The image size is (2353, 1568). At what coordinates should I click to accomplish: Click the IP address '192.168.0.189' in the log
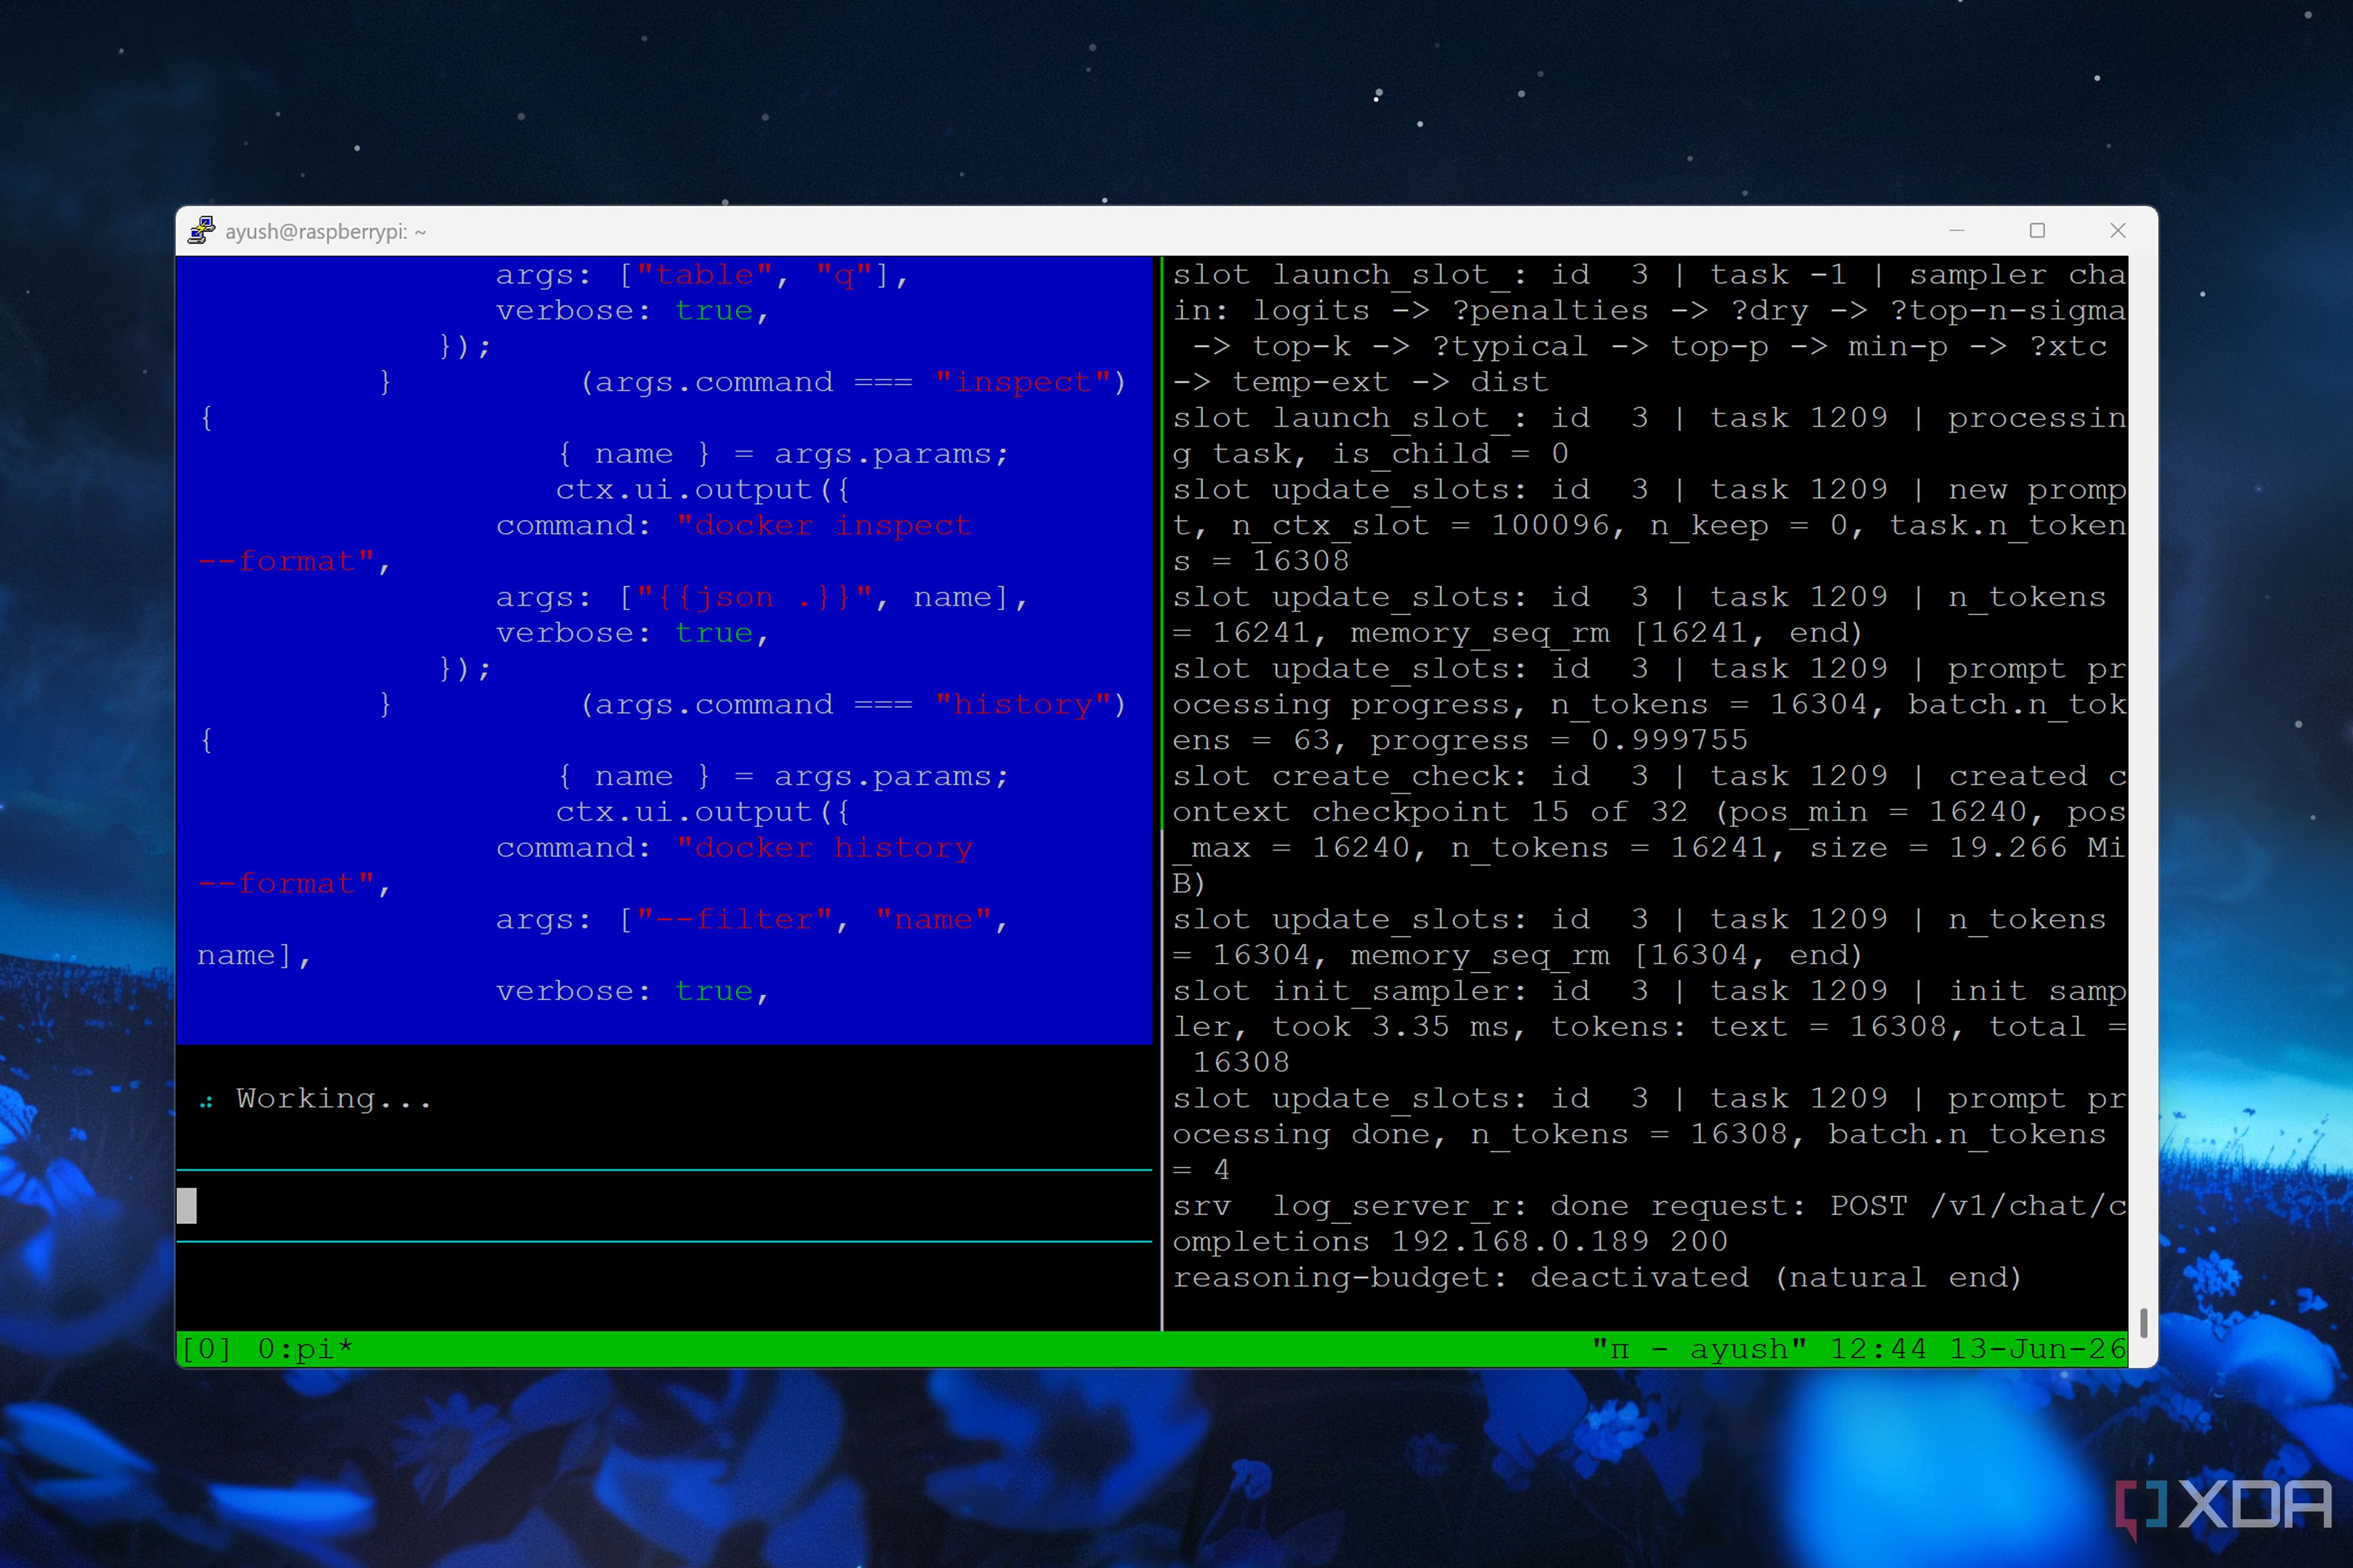tap(1520, 1242)
